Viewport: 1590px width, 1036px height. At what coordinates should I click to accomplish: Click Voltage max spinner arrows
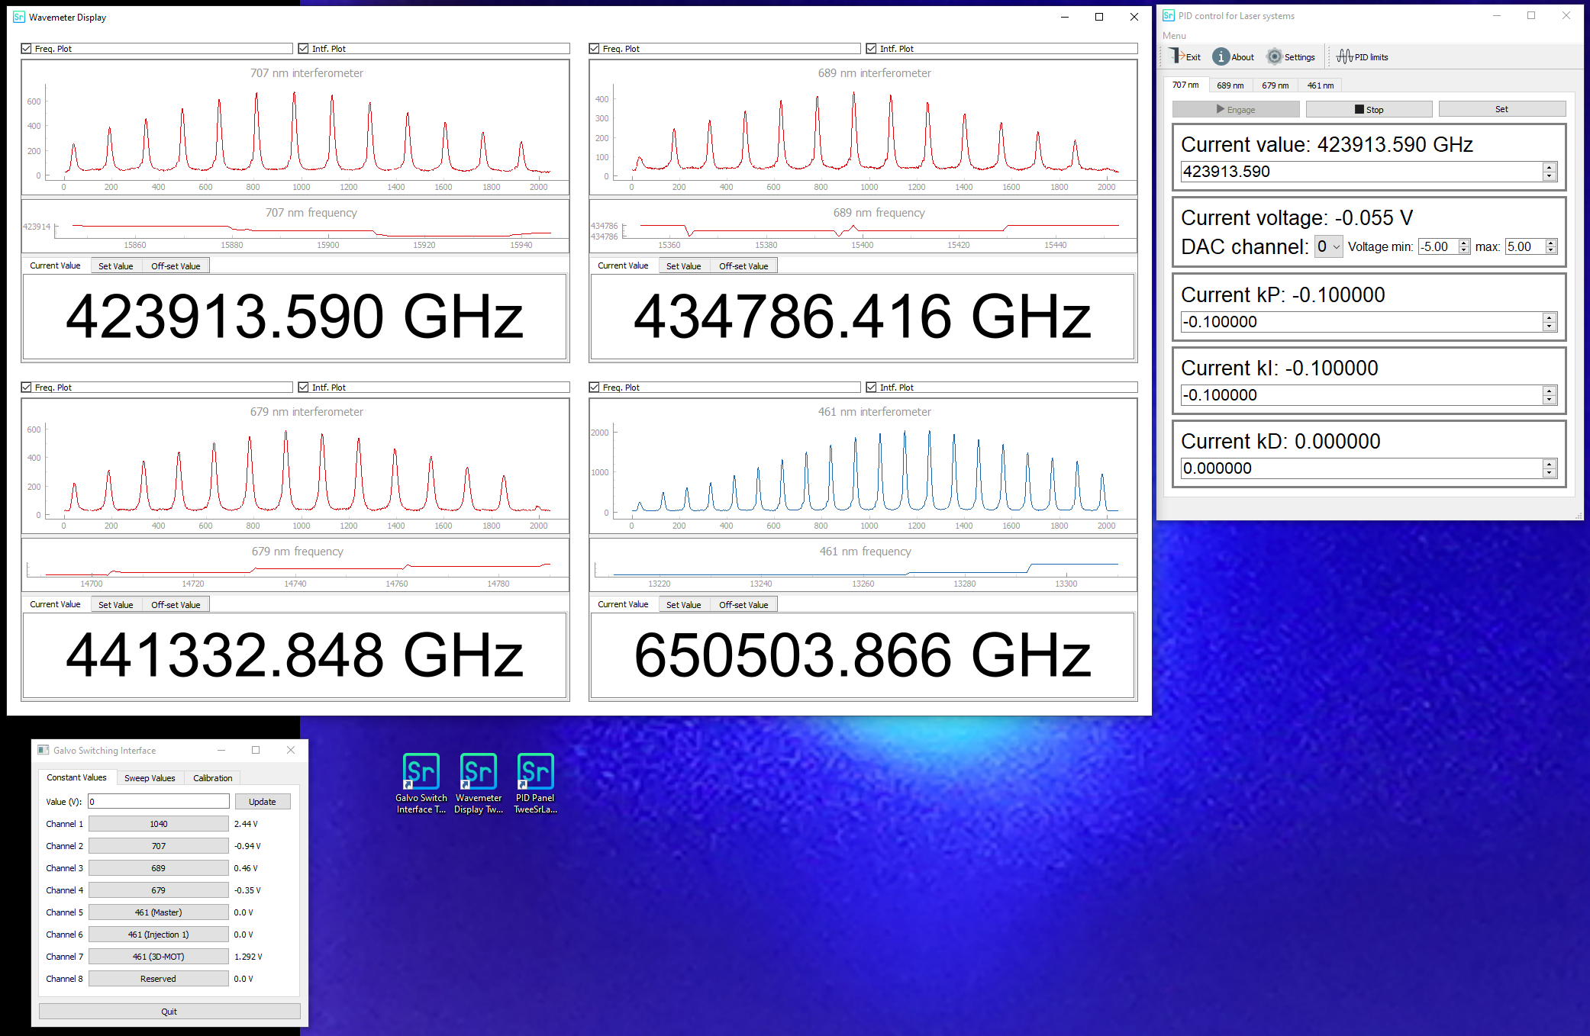pos(1550,246)
